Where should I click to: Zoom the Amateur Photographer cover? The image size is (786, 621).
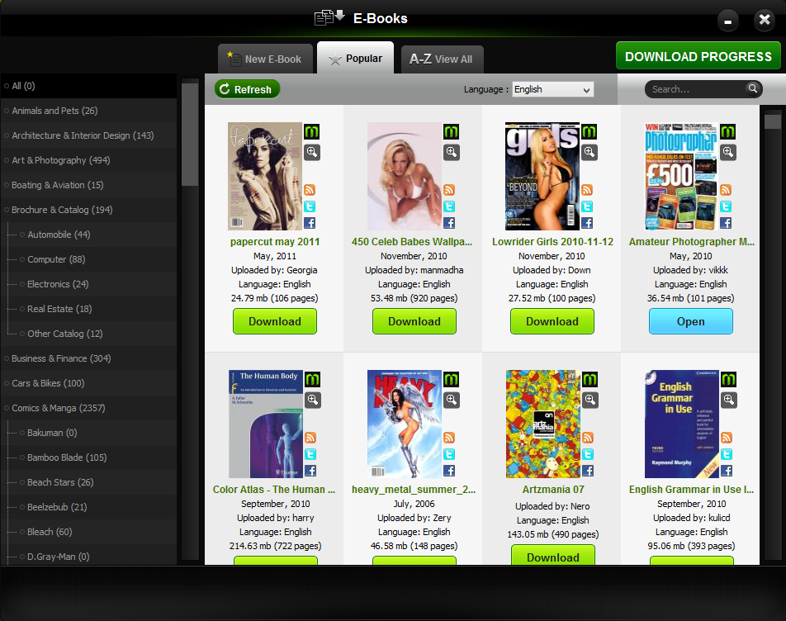click(728, 152)
